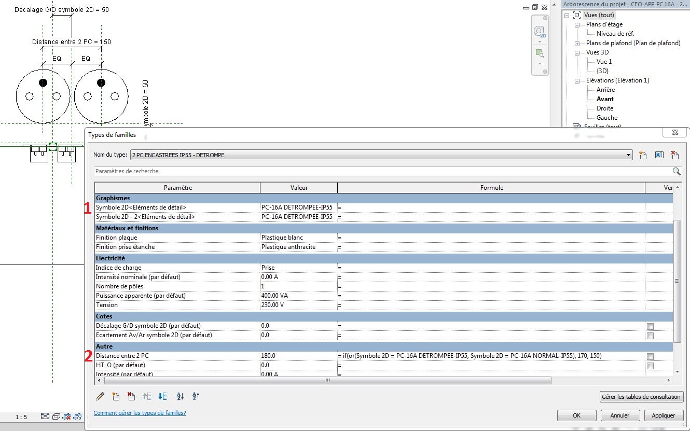Image resolution: width=690 pixels, height=431 pixels.
Task: Tick the Ecartement Av/Ar symbole 2D checkbox
Action: pyautogui.click(x=650, y=336)
